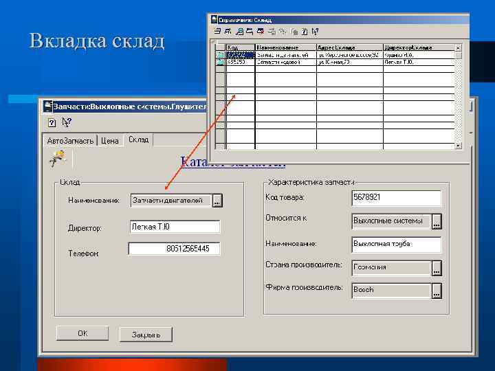Click the АдресСклада column header
Screen dimensions: 495x371
point(350,47)
